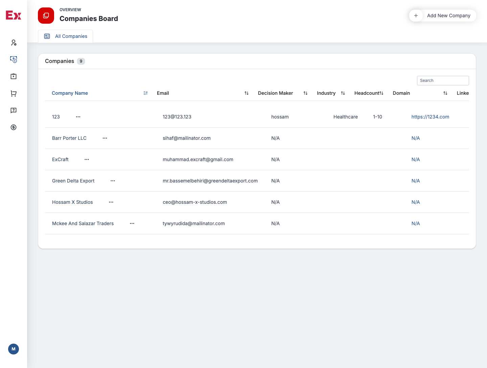Select the company name 123
487x368 pixels.
(56, 117)
